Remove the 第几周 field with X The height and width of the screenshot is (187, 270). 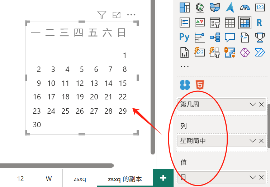click(x=261, y=104)
